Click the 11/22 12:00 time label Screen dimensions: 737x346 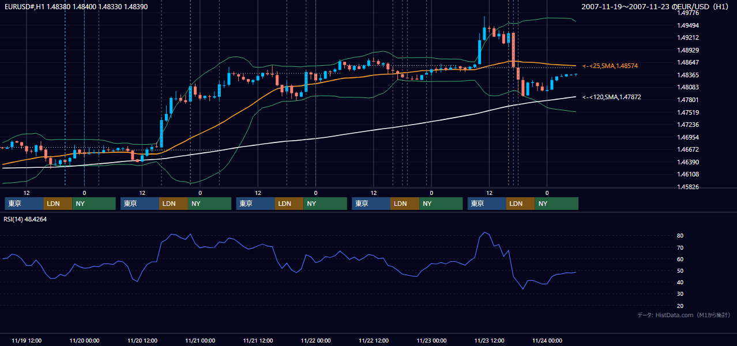[x=374, y=340]
